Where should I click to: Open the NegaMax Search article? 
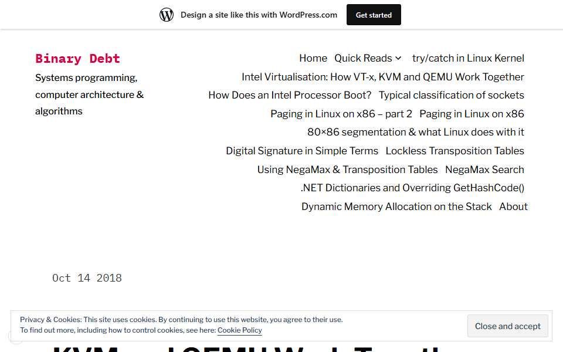point(485,170)
